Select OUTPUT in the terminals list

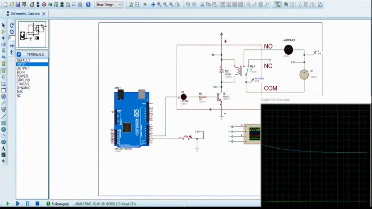click(x=23, y=68)
